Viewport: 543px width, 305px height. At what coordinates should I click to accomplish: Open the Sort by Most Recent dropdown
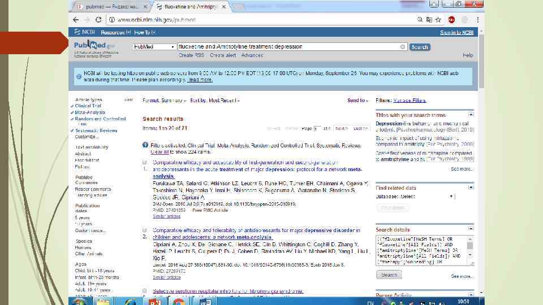tap(215, 101)
